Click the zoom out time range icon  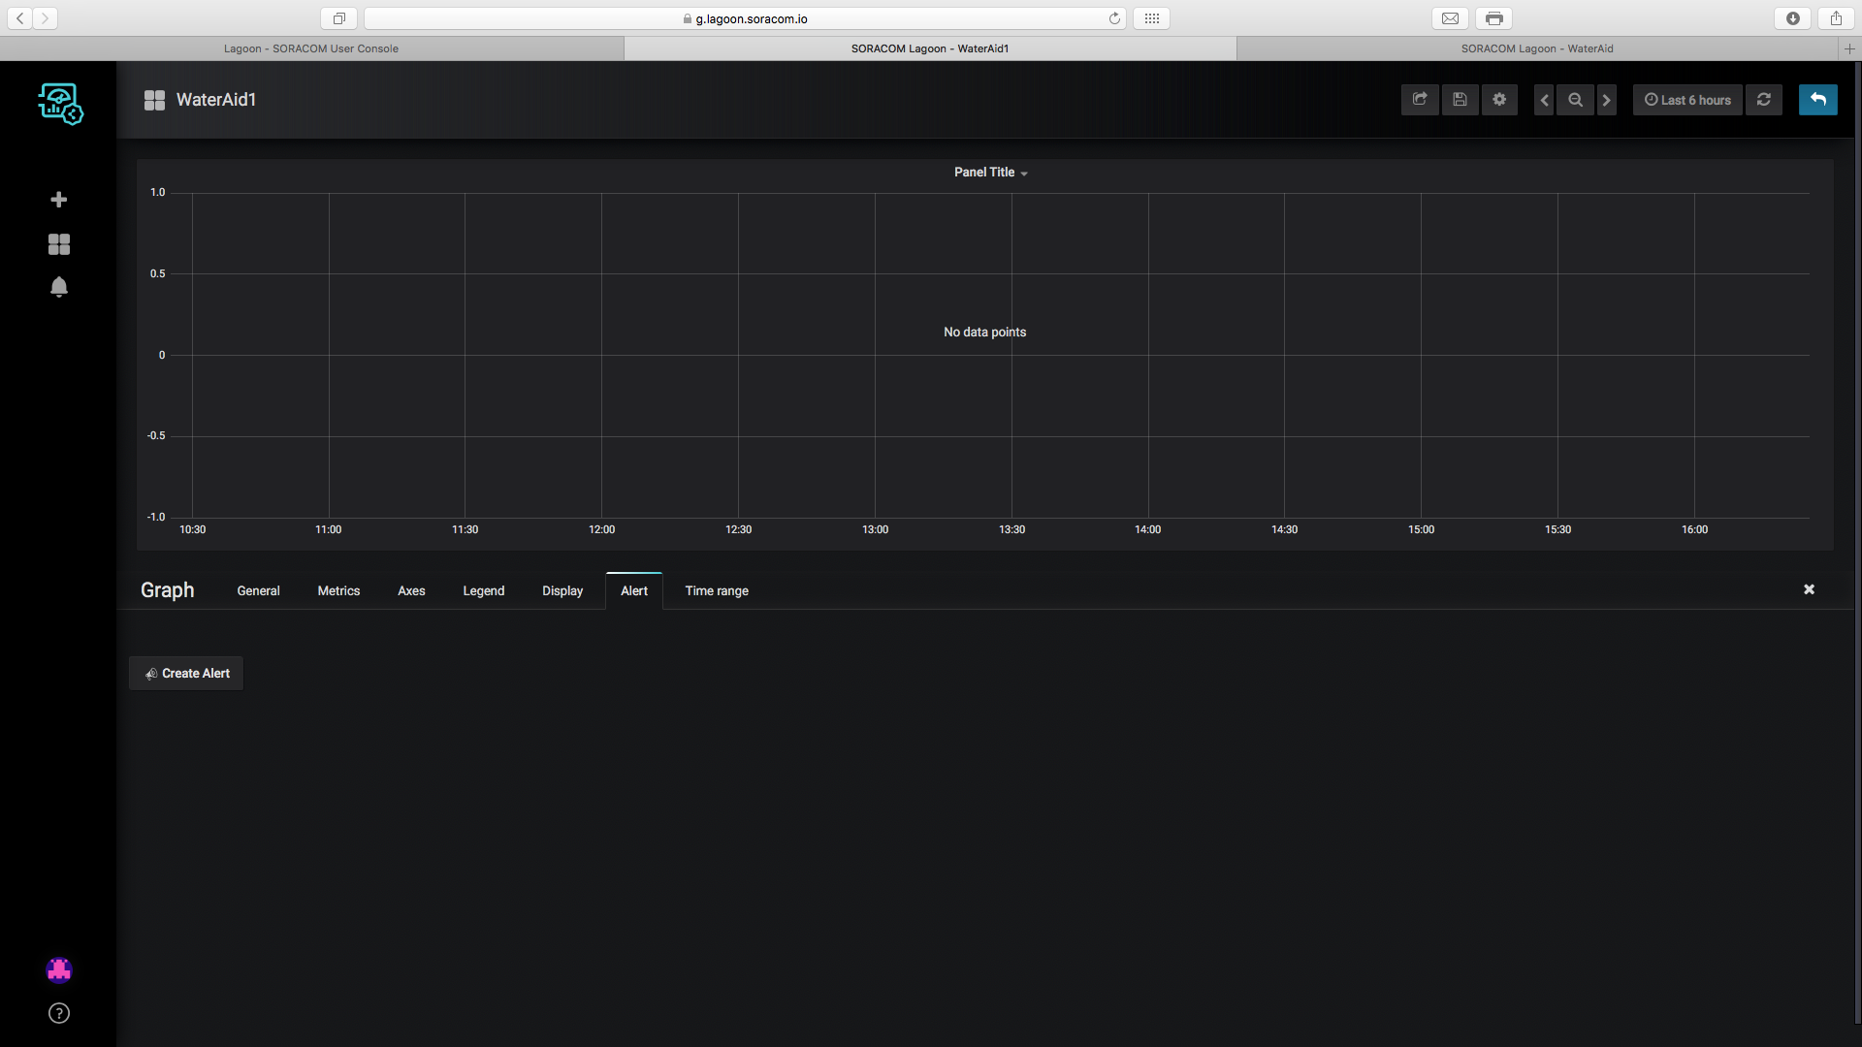click(1575, 100)
